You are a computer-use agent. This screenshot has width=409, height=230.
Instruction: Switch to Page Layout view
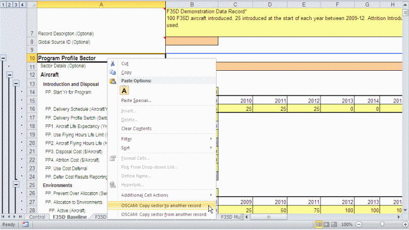[326, 224]
